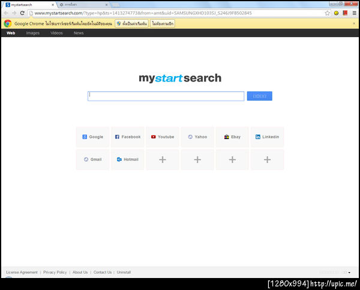This screenshot has height=290, width=360.
Task: Select the News search category
Action: click(79, 33)
